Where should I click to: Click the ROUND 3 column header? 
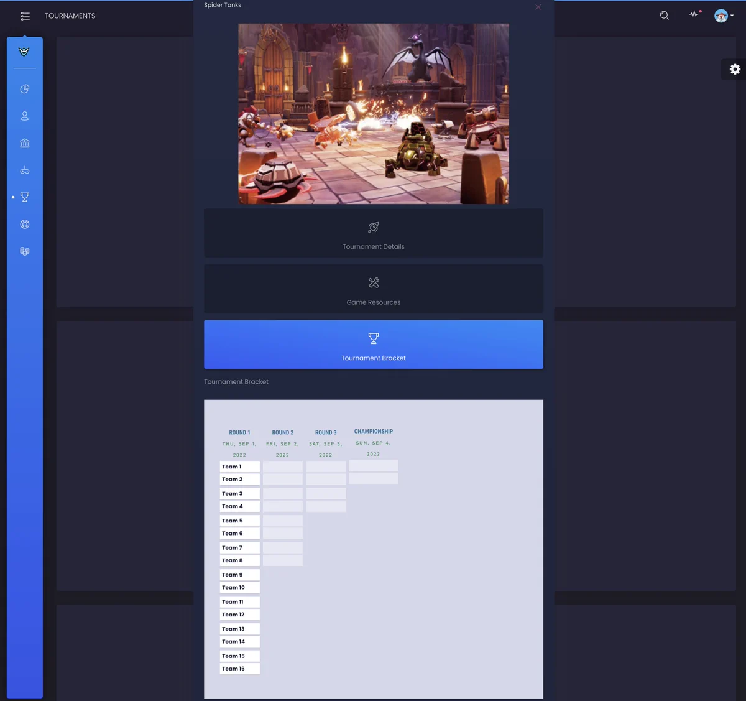point(326,432)
